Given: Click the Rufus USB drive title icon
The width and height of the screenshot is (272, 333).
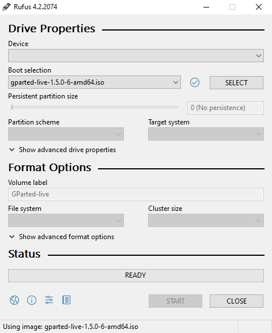Looking at the screenshot, I should point(6,7).
